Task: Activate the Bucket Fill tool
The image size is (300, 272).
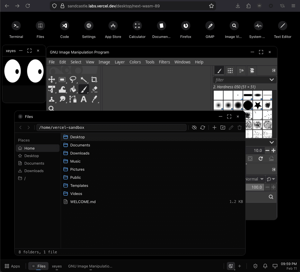Action: click(x=73, y=89)
